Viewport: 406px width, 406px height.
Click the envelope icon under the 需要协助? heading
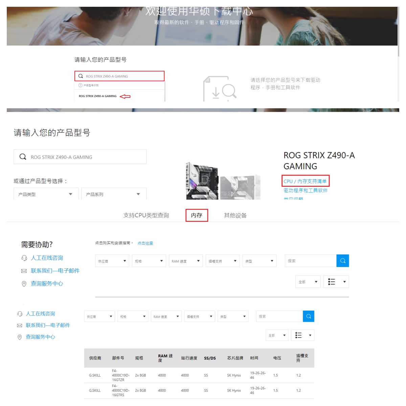(x=24, y=271)
